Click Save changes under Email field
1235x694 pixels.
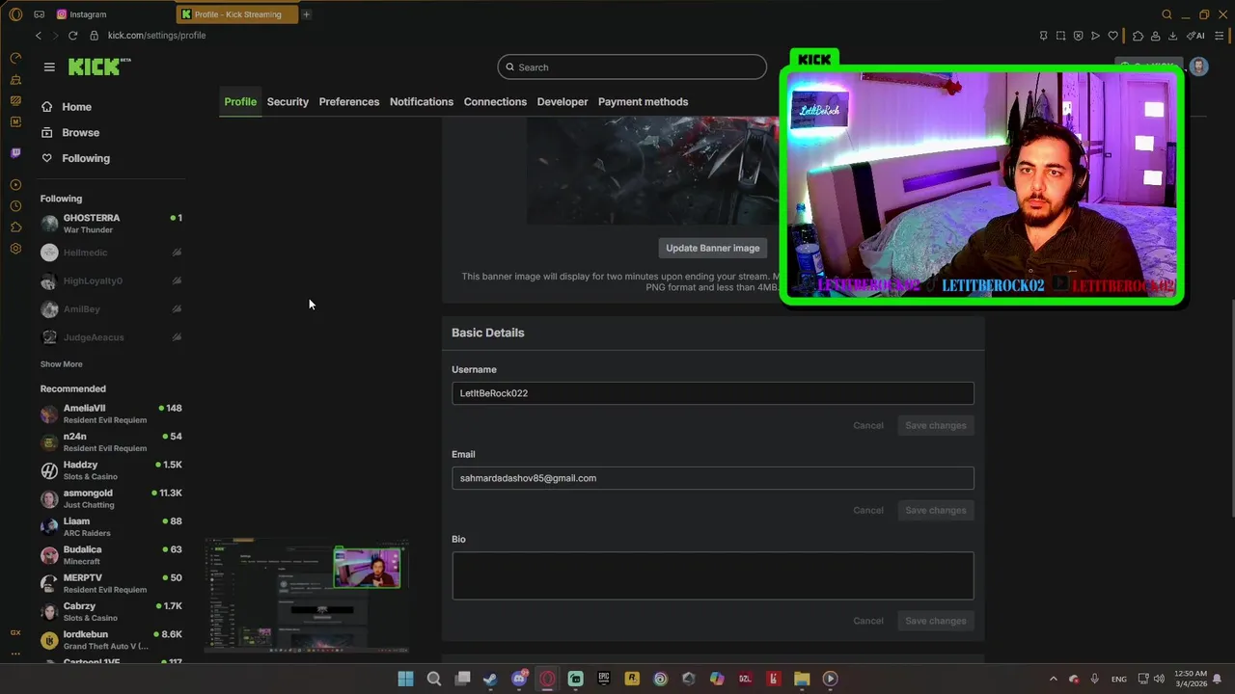935,510
